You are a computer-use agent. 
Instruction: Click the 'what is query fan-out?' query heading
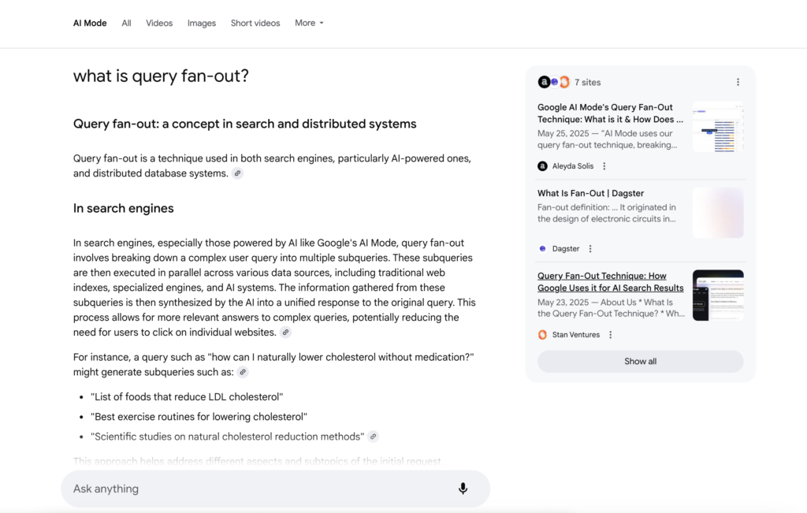161,76
